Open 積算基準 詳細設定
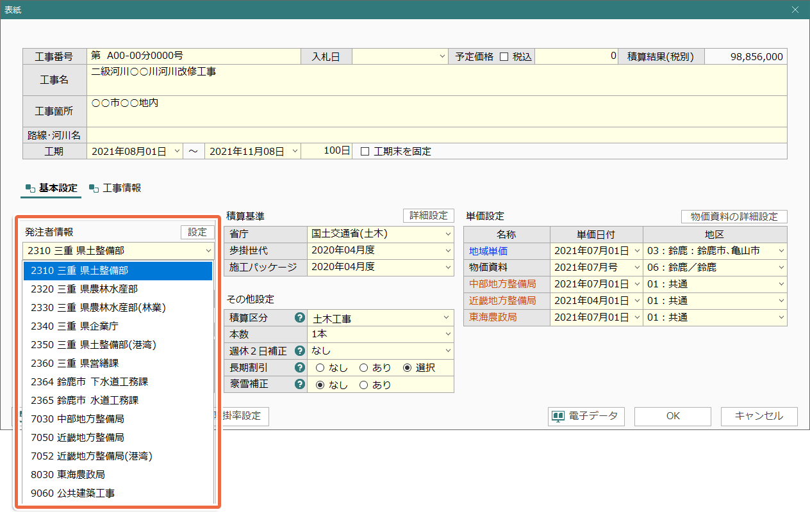Image resolution: width=810 pixels, height=512 pixels. tap(429, 216)
